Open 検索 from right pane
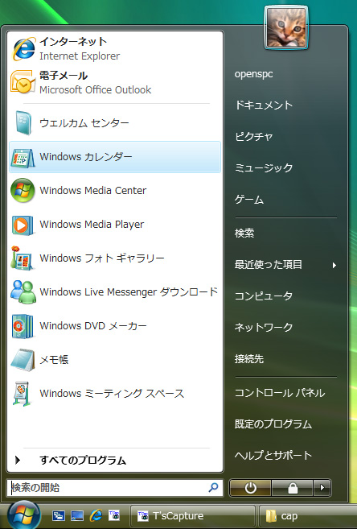357x529 pixels. (244, 233)
